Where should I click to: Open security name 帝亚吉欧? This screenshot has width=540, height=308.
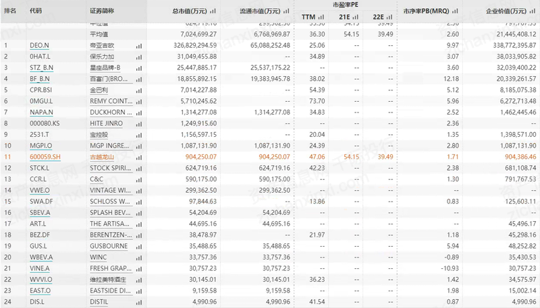(x=102, y=45)
